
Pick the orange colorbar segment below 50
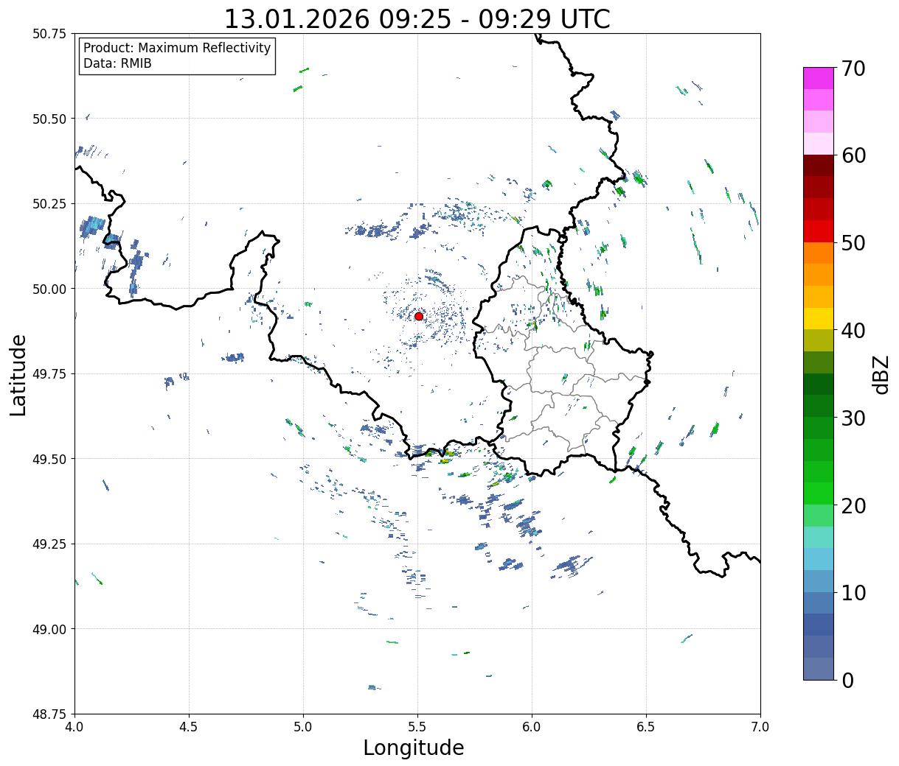click(818, 253)
